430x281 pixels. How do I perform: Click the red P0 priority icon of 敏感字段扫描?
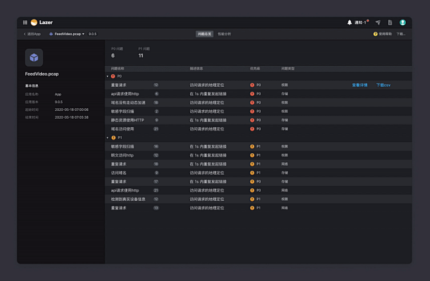click(x=252, y=111)
